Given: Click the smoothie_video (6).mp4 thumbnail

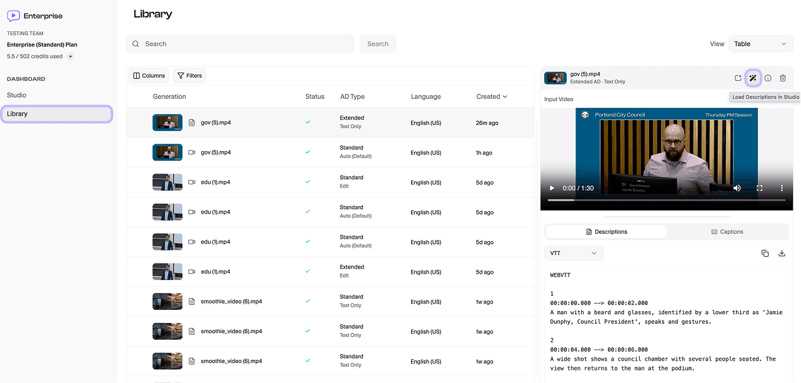Looking at the screenshot, I should [166, 301].
